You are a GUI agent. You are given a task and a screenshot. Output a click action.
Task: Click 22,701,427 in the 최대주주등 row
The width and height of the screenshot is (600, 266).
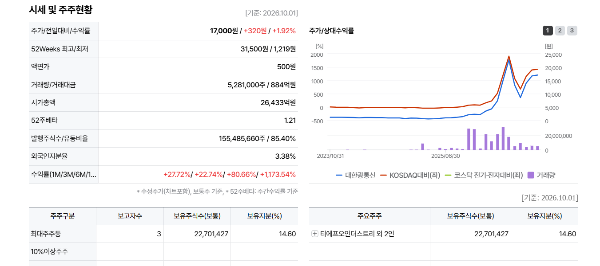click(x=211, y=234)
